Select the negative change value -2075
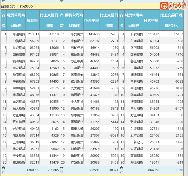 coord(54,122)
